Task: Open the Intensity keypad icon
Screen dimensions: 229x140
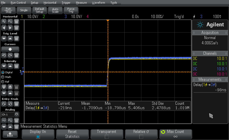Action: pyautogui.click(x=16, y=66)
